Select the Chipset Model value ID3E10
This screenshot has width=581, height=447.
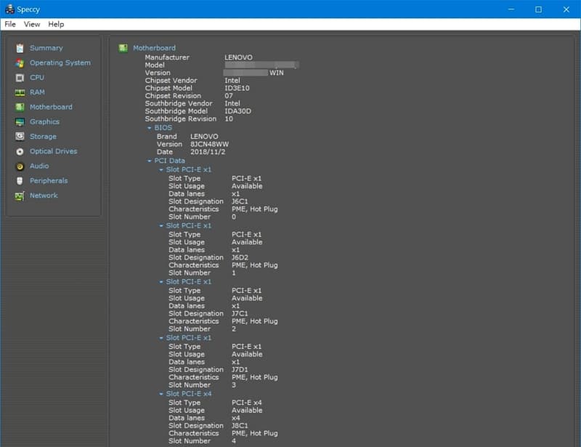pos(237,88)
